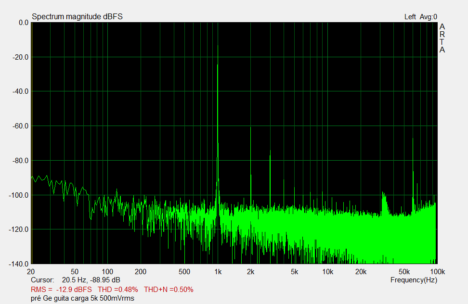Screen dimensions: 468x304
Task: Click the '1k' frequency axis label
Action: 218,272
